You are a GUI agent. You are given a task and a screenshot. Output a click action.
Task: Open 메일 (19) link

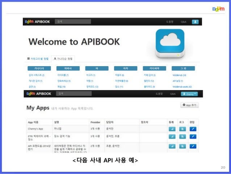point(62,86)
